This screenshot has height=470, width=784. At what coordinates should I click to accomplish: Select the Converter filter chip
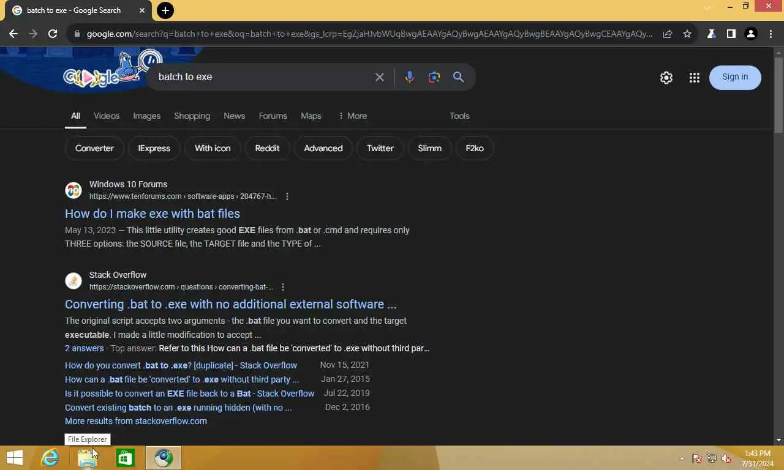[94, 148]
